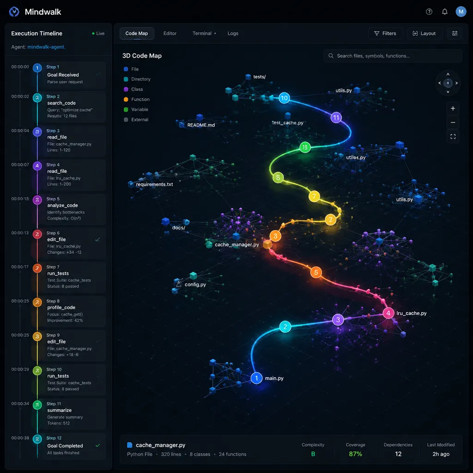Toggle File legend filter
This screenshot has height=473, width=473.
131,69
